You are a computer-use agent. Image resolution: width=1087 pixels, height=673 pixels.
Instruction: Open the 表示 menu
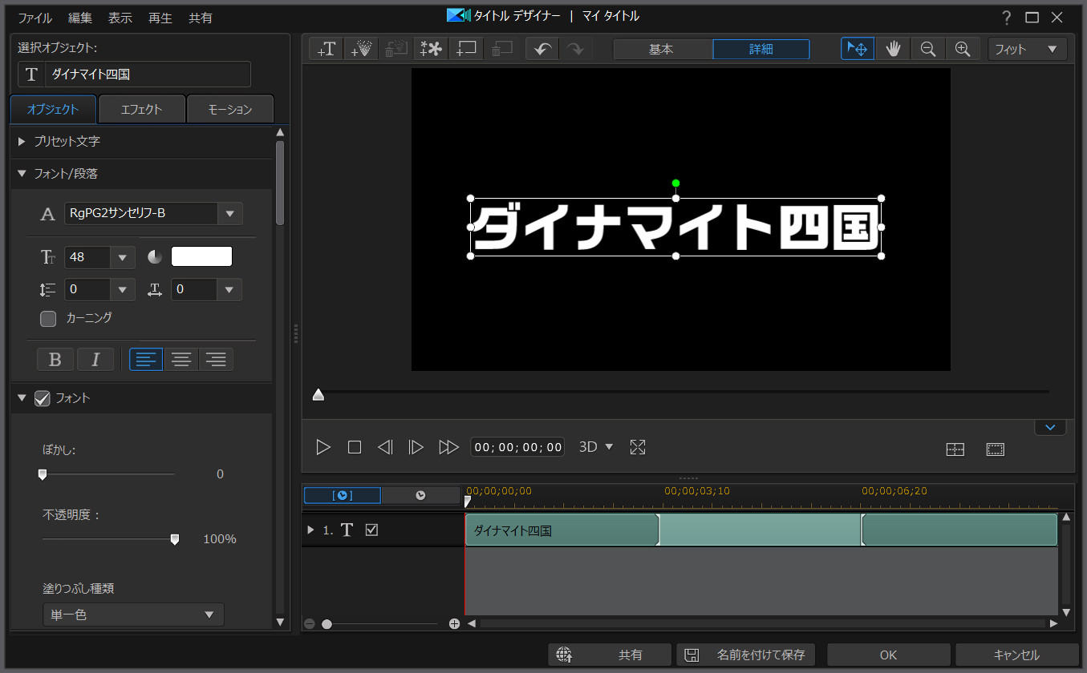[120, 18]
